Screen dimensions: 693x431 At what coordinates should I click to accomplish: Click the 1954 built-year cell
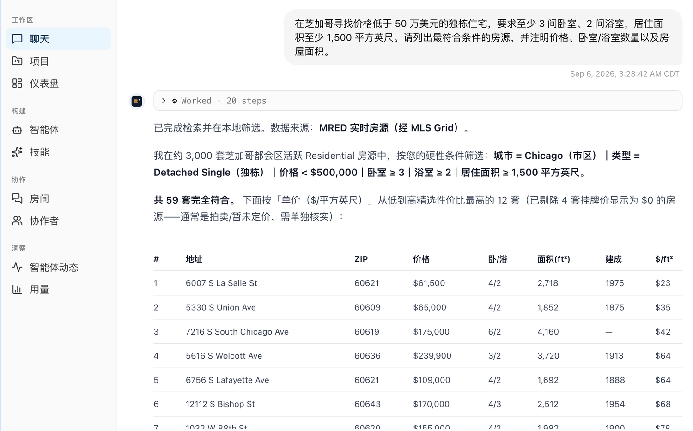tap(615, 404)
